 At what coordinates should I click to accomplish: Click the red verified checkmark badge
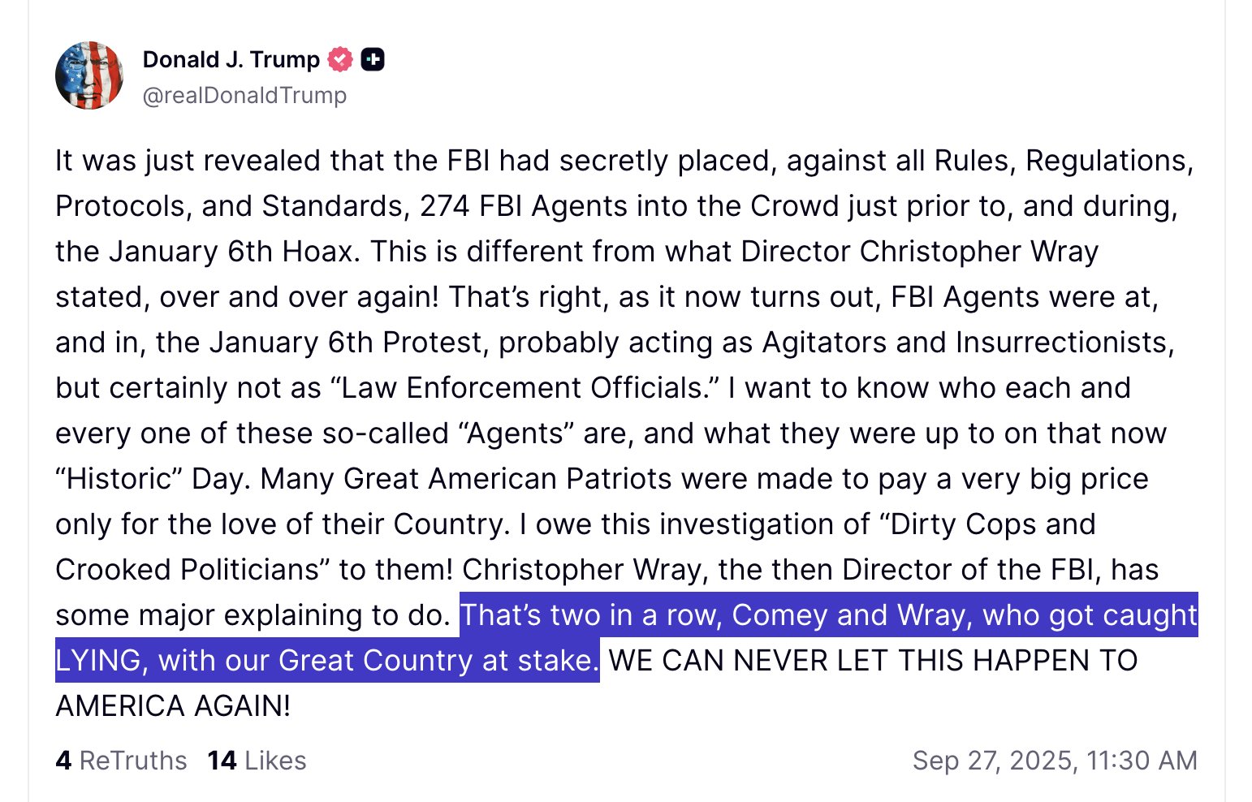pyautogui.click(x=340, y=59)
